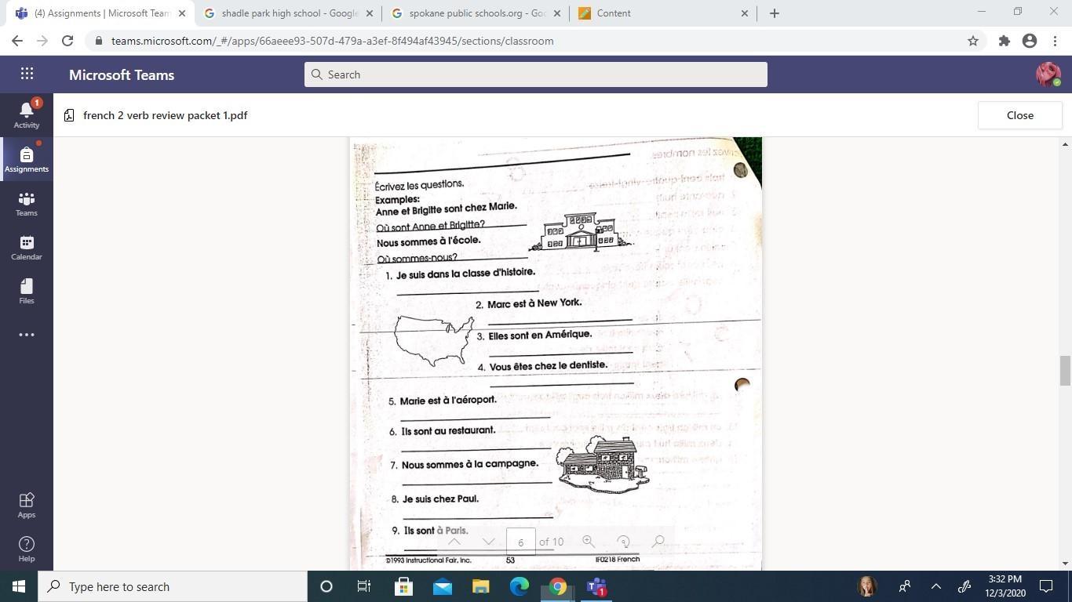Open the app launcher grid icon
The height and width of the screenshot is (602, 1072).
tap(27, 74)
